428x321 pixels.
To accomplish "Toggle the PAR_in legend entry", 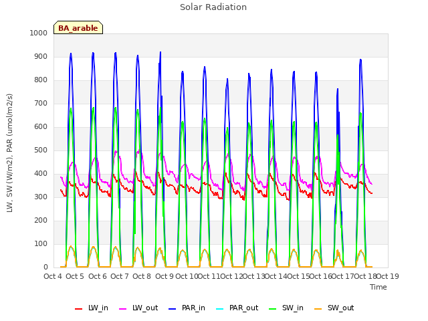I will pos(187,308).
